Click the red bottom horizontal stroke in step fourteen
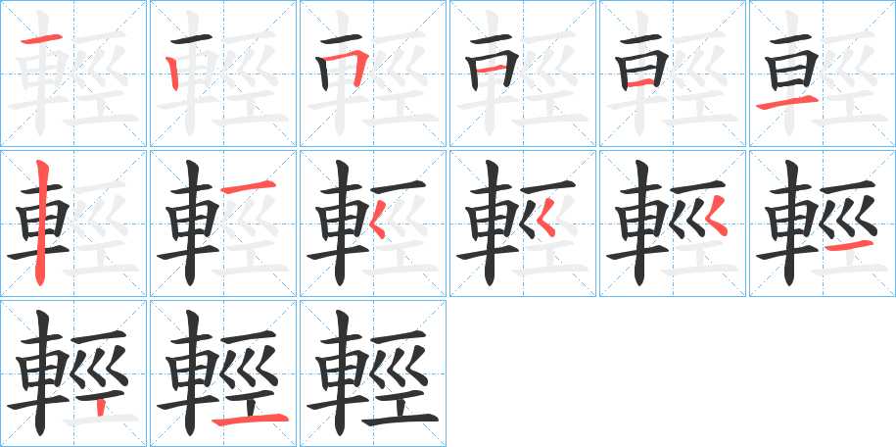 coord(250,421)
